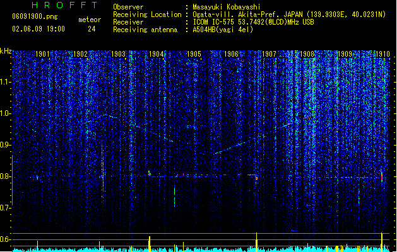
Task: Click the 1901 time marker
Action: coord(42,54)
